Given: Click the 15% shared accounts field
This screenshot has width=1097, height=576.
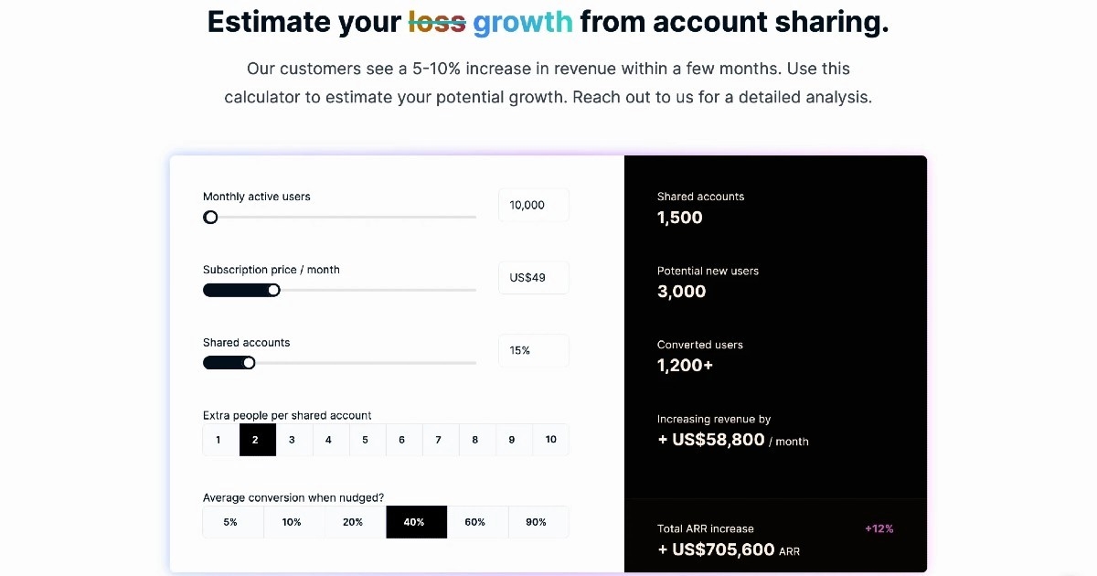Looking at the screenshot, I should 533,351.
